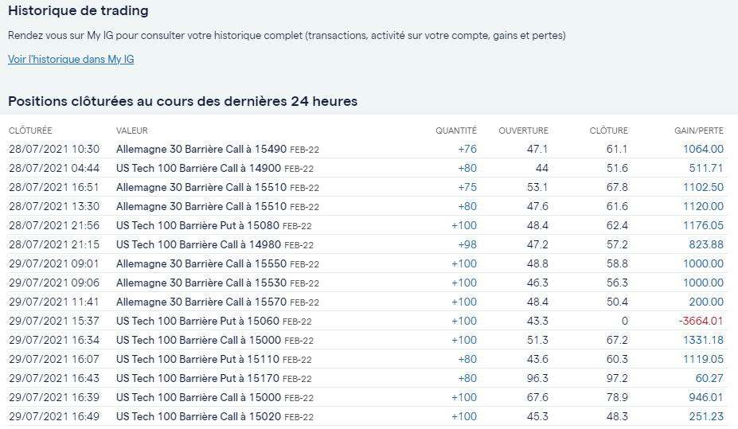738x429 pixels.
Task: Click the red loss value -3664.01
Action: [x=701, y=321]
